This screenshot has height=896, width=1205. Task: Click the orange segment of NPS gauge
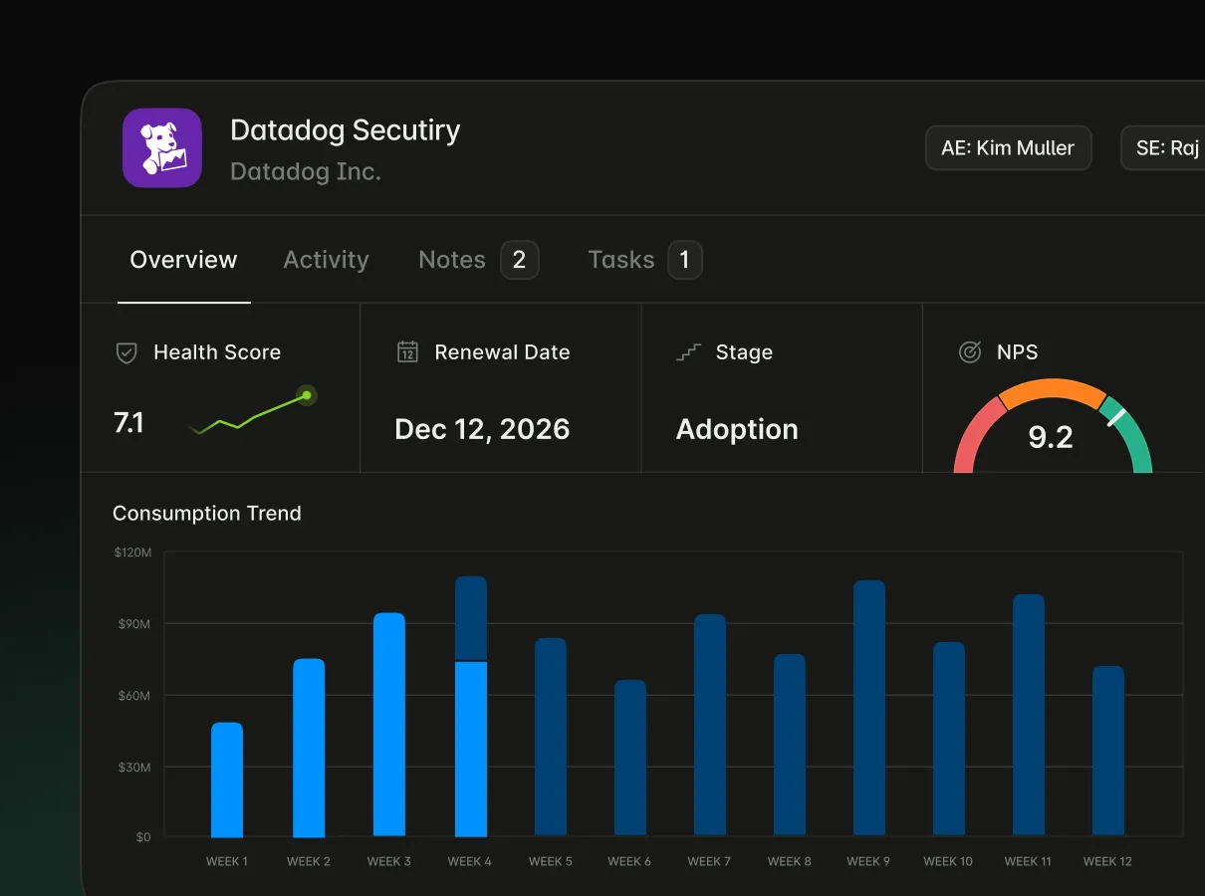coord(1052,390)
